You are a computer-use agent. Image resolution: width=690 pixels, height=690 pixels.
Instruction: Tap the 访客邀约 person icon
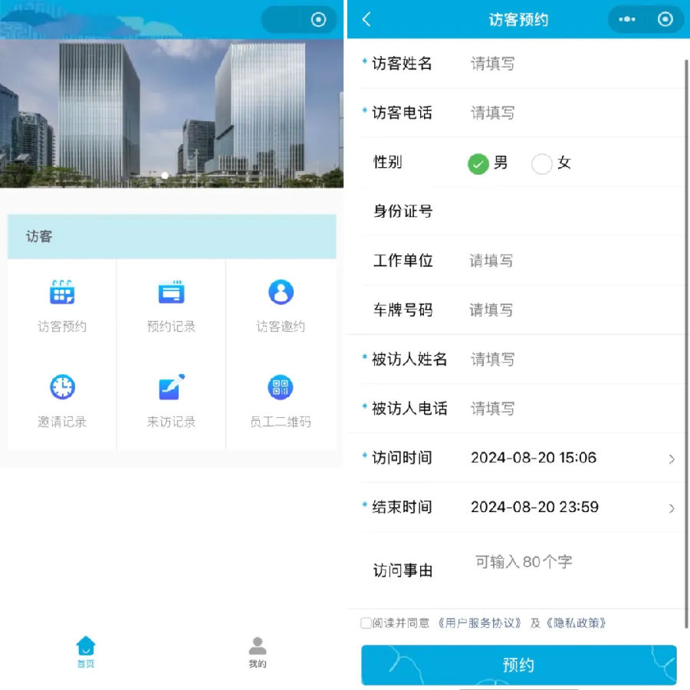coord(281,293)
